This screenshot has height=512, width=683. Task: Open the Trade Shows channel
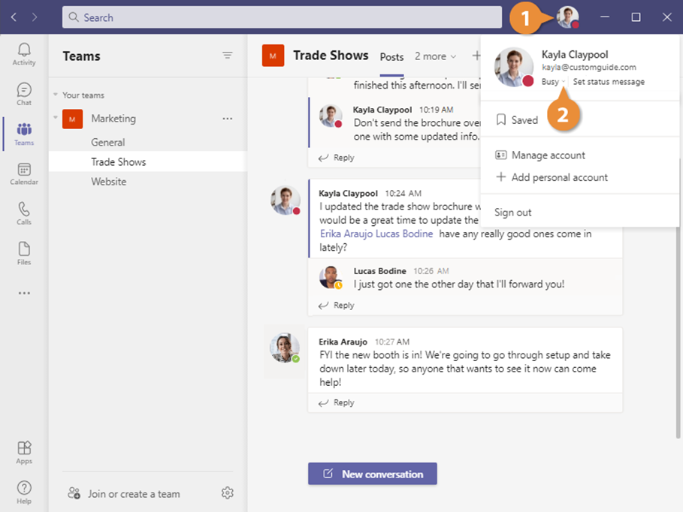tap(148, 162)
